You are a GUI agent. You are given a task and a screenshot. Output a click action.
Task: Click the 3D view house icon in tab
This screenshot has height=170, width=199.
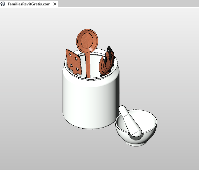[x=3, y=4]
